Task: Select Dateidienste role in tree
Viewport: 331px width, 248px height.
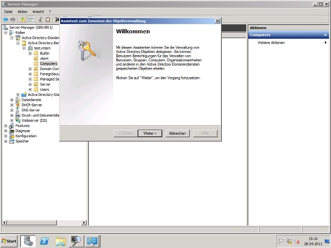Action: coord(31,100)
